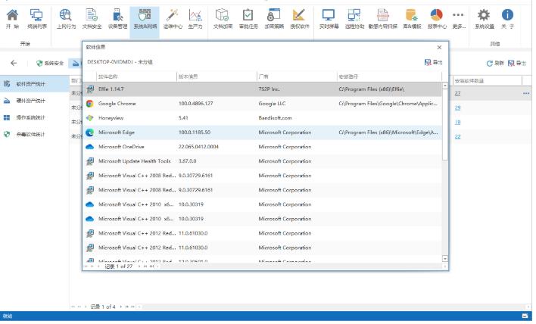Select 操作系统统计 in left sidebar

[x=30, y=117]
